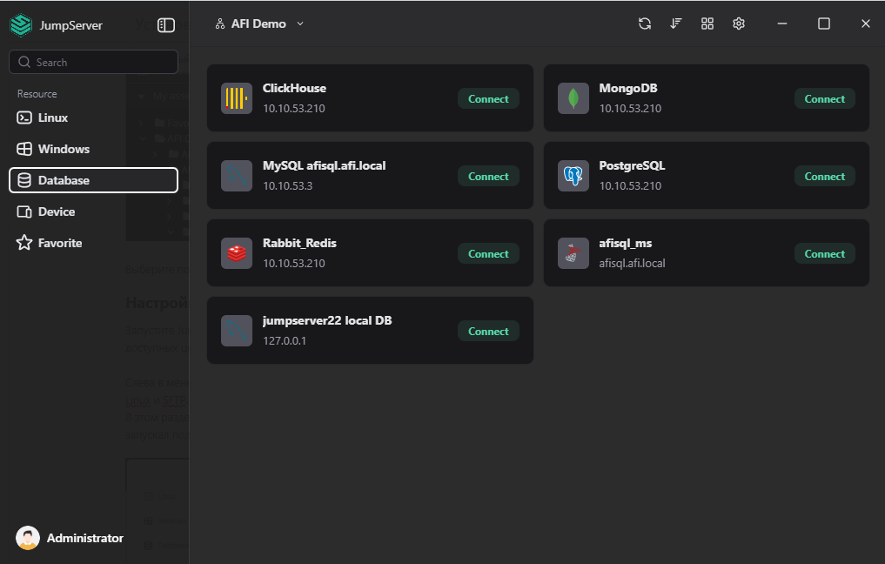
Task: Switch to grid layout view icon
Action: pos(707,23)
